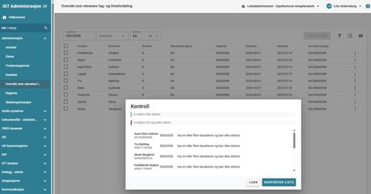The width and height of the screenshot is (371, 194).
Task: Open the column layout icon
Action: pyautogui.click(x=360, y=36)
